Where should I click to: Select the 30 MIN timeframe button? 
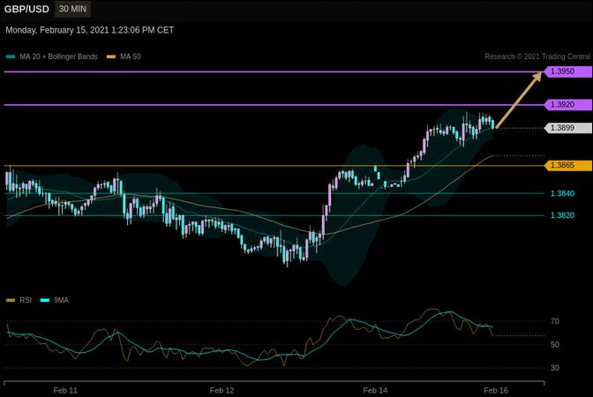pos(72,9)
